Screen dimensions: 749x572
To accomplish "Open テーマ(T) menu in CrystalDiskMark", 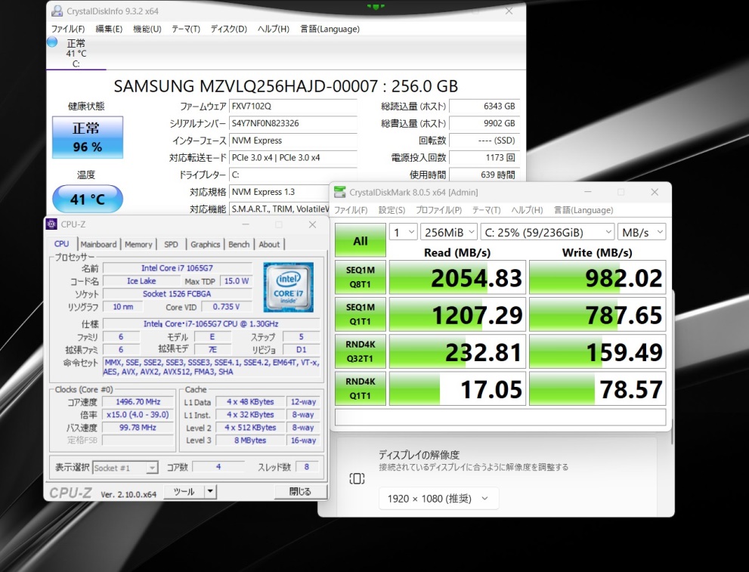I will pyautogui.click(x=486, y=210).
